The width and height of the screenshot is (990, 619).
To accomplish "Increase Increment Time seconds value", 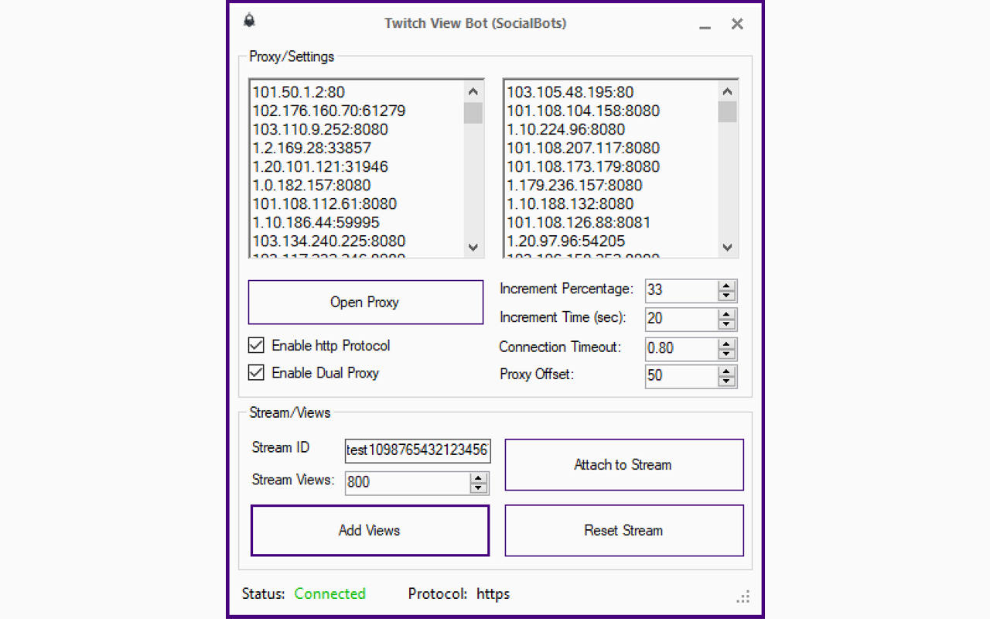I will click(x=725, y=314).
